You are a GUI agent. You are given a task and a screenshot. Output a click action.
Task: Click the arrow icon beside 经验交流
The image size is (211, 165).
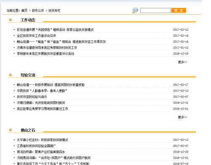point(10,75)
